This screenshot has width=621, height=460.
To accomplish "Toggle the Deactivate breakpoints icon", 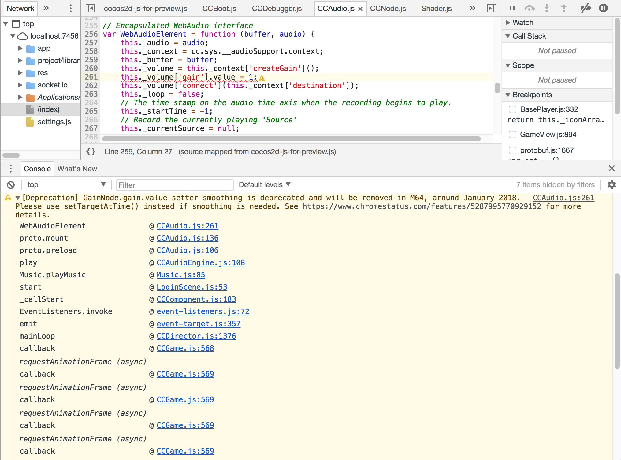I will coord(586,8).
